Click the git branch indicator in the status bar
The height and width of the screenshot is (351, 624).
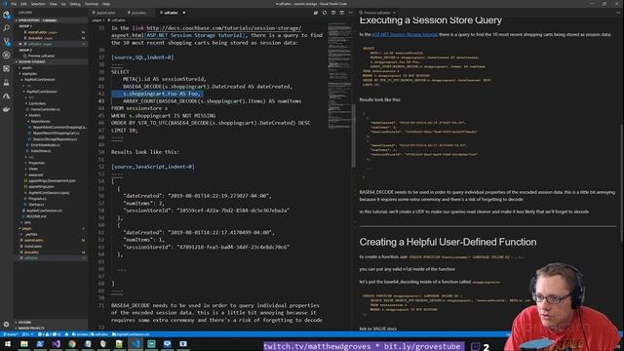[x=11, y=334]
